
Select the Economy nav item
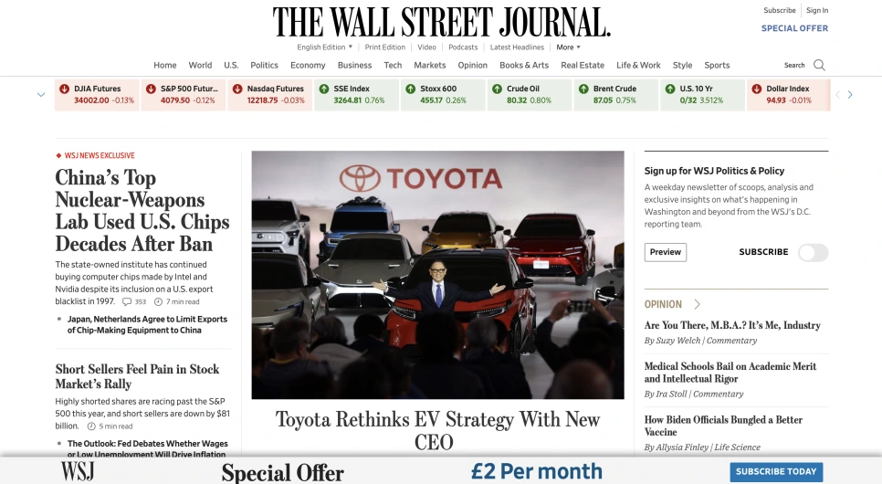(308, 65)
